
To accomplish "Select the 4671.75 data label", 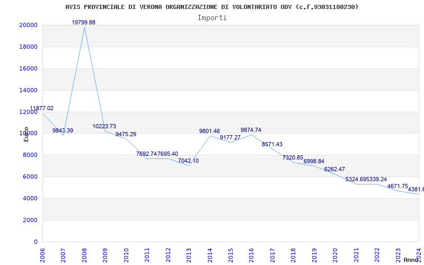I will pos(398,187).
